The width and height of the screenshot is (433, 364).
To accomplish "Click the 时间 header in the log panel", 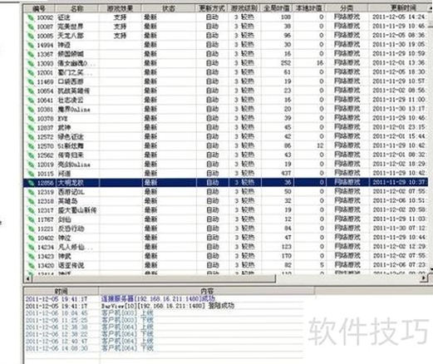I will pos(62,291).
